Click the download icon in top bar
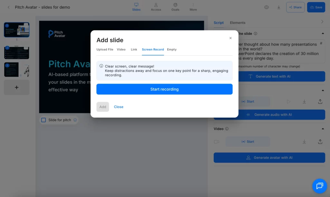 279,7
